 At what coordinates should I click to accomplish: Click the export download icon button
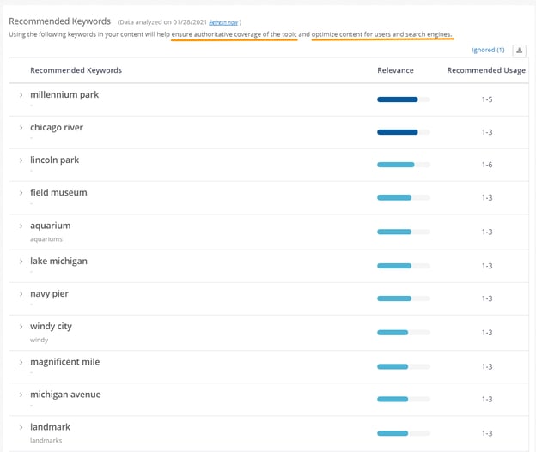coord(519,51)
